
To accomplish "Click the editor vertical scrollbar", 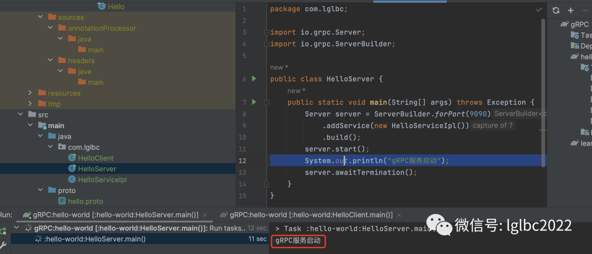I will click(x=544, y=93).
